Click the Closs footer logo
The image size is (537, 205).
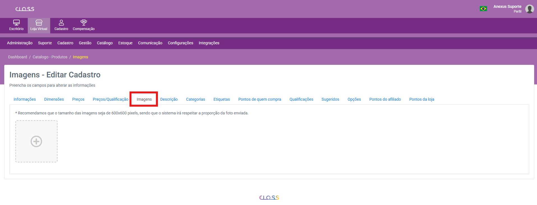tap(269, 197)
